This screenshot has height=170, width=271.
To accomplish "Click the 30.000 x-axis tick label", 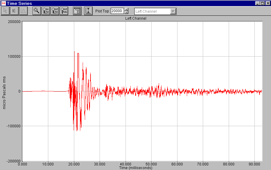I will 100,164.
